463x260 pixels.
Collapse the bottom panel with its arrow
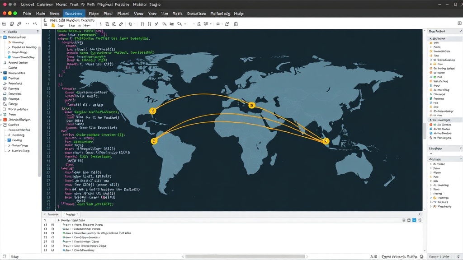coord(45,214)
